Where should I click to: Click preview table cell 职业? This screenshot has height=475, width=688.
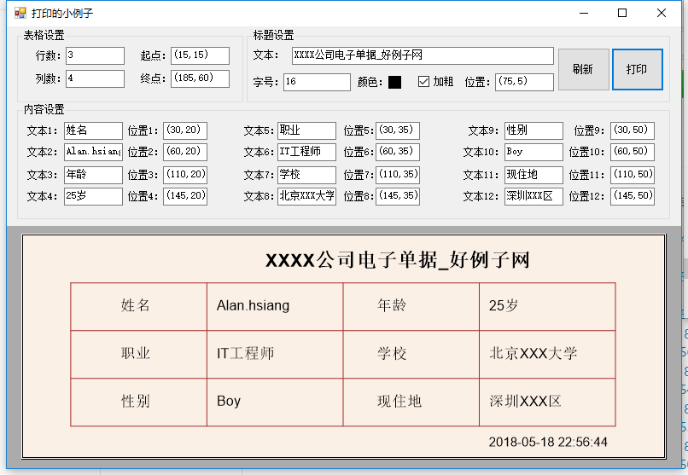click(138, 354)
